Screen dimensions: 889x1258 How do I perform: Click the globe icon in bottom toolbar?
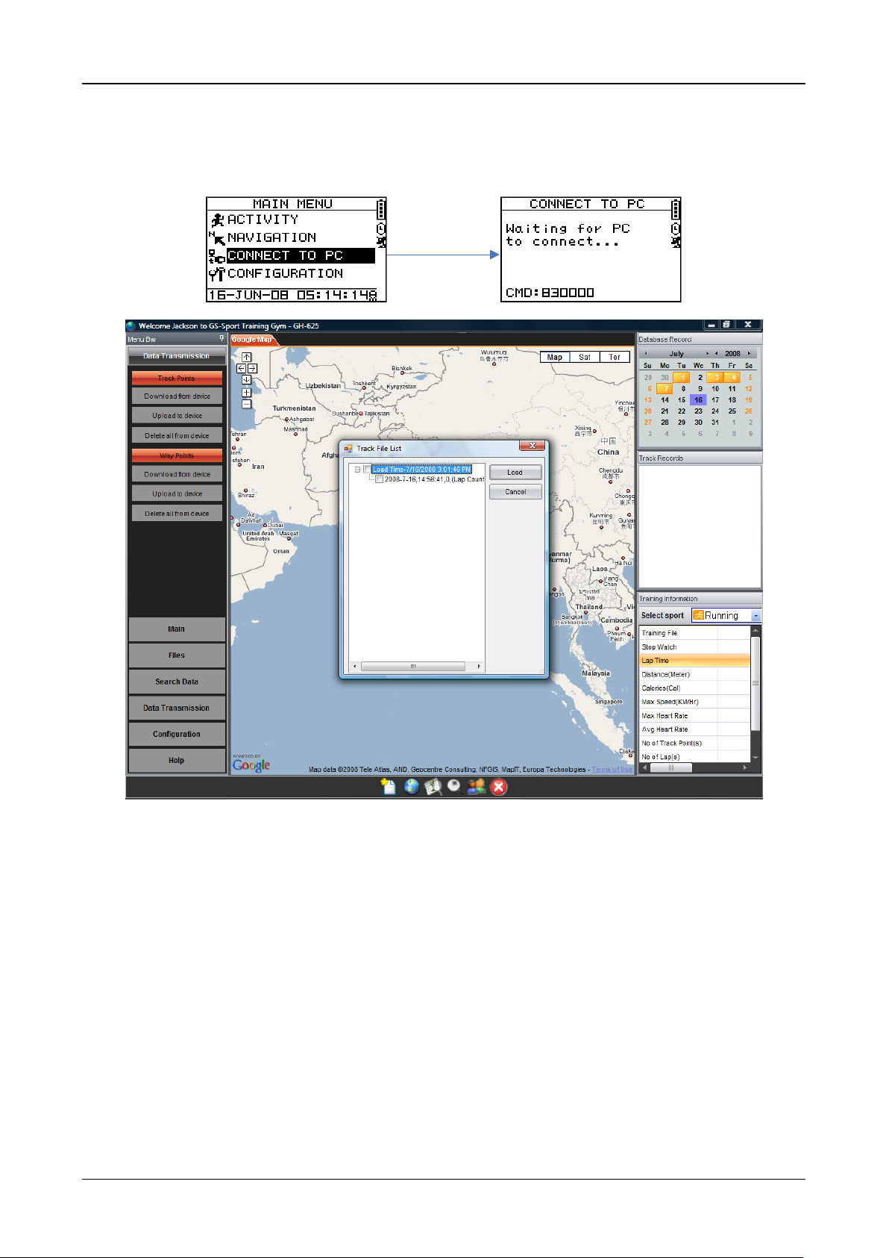click(x=411, y=786)
